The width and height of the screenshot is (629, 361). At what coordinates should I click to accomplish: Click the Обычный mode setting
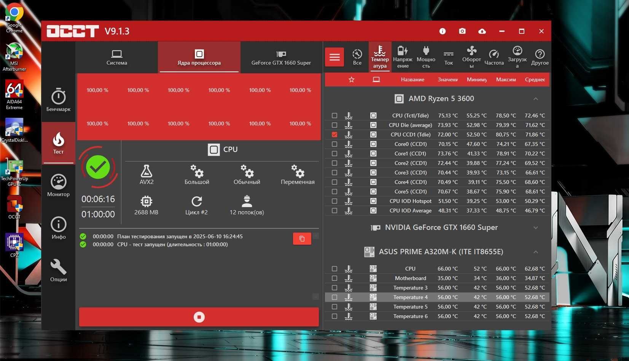(247, 174)
